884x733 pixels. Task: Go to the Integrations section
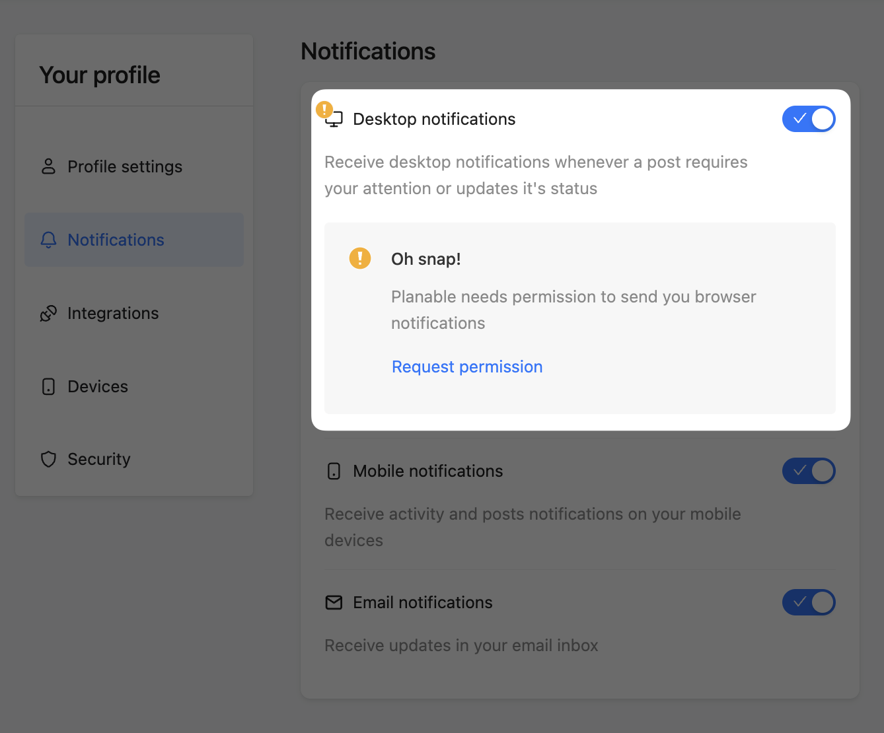(x=113, y=313)
